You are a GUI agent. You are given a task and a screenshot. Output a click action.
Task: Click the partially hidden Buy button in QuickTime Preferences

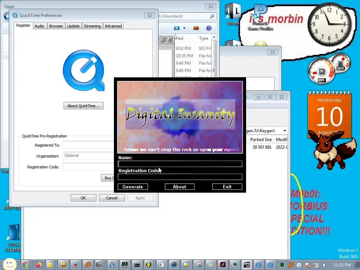point(108,178)
